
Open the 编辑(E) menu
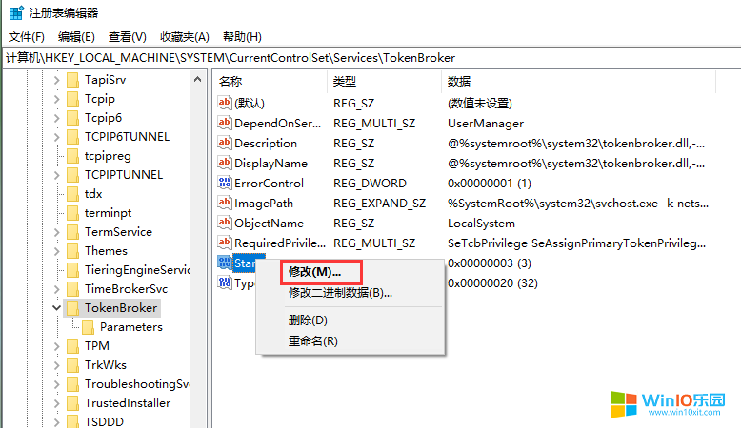tap(76, 37)
